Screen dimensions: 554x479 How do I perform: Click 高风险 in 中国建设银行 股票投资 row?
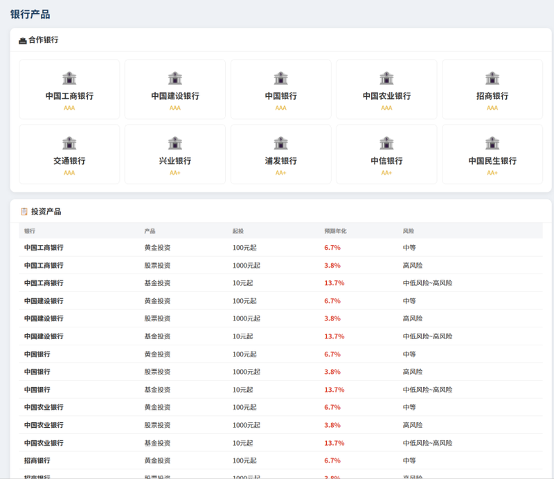pos(413,318)
